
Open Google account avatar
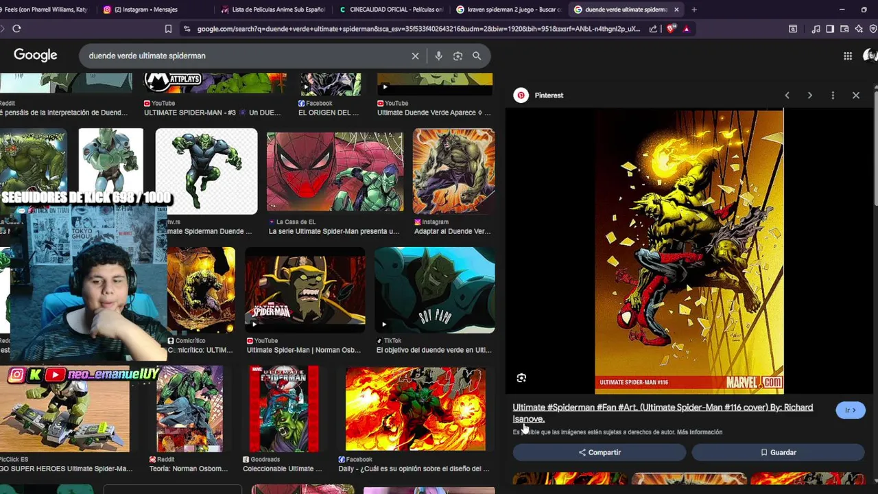coord(870,56)
